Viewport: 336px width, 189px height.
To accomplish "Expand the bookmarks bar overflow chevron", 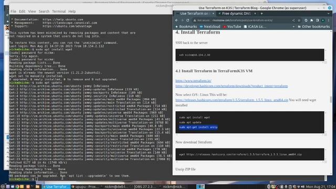I will 293,27.
